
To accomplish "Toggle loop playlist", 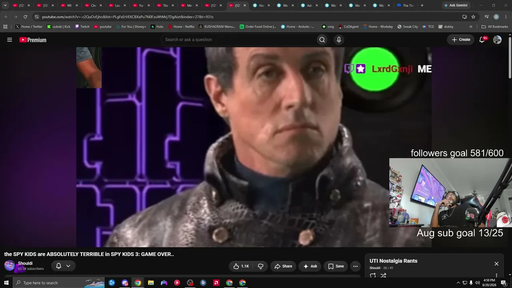I will pyautogui.click(x=373, y=275).
